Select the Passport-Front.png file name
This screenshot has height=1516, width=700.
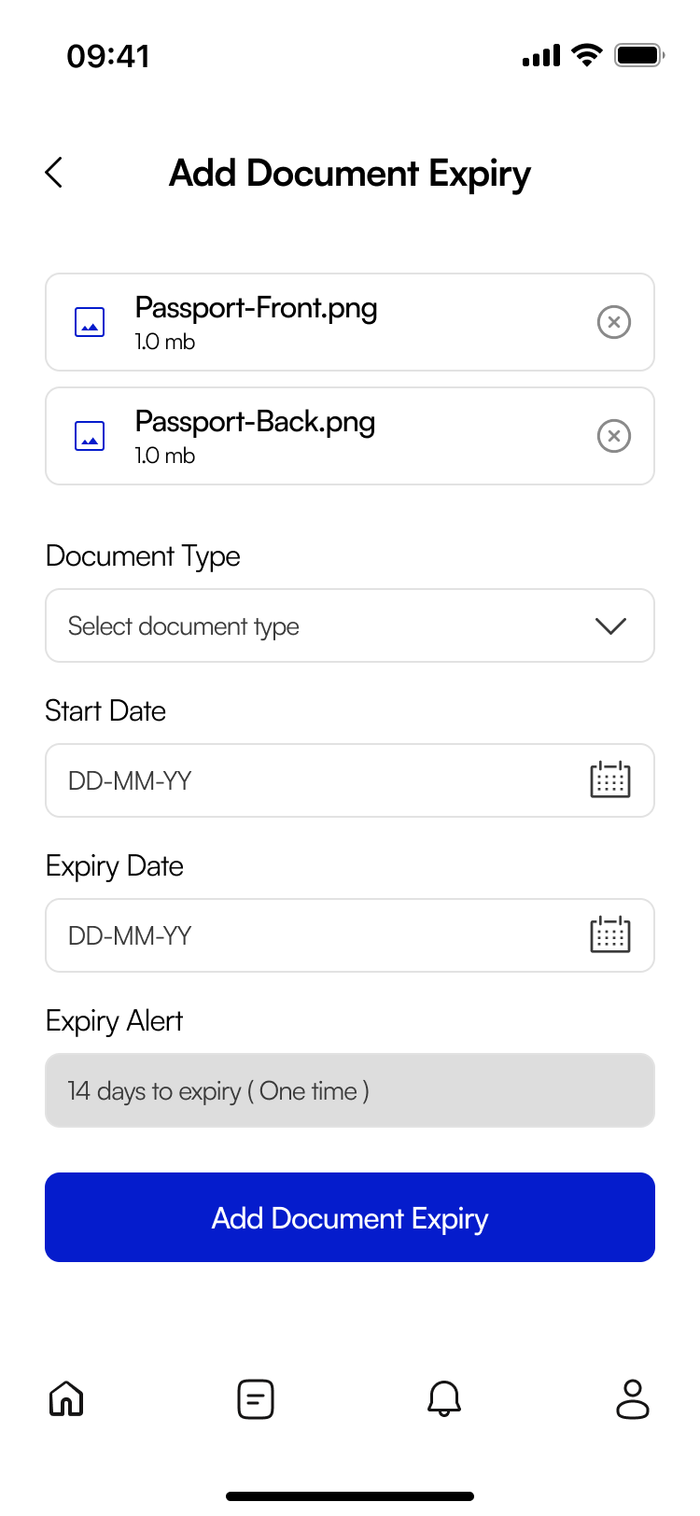click(256, 308)
